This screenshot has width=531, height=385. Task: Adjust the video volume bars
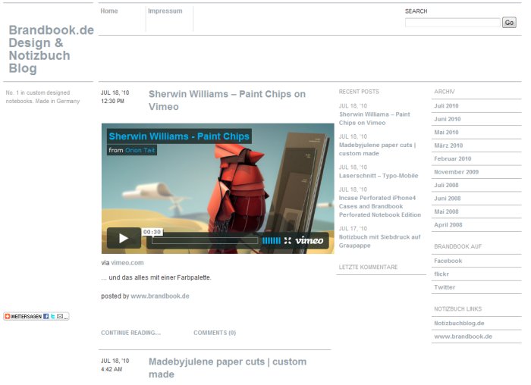271,241
